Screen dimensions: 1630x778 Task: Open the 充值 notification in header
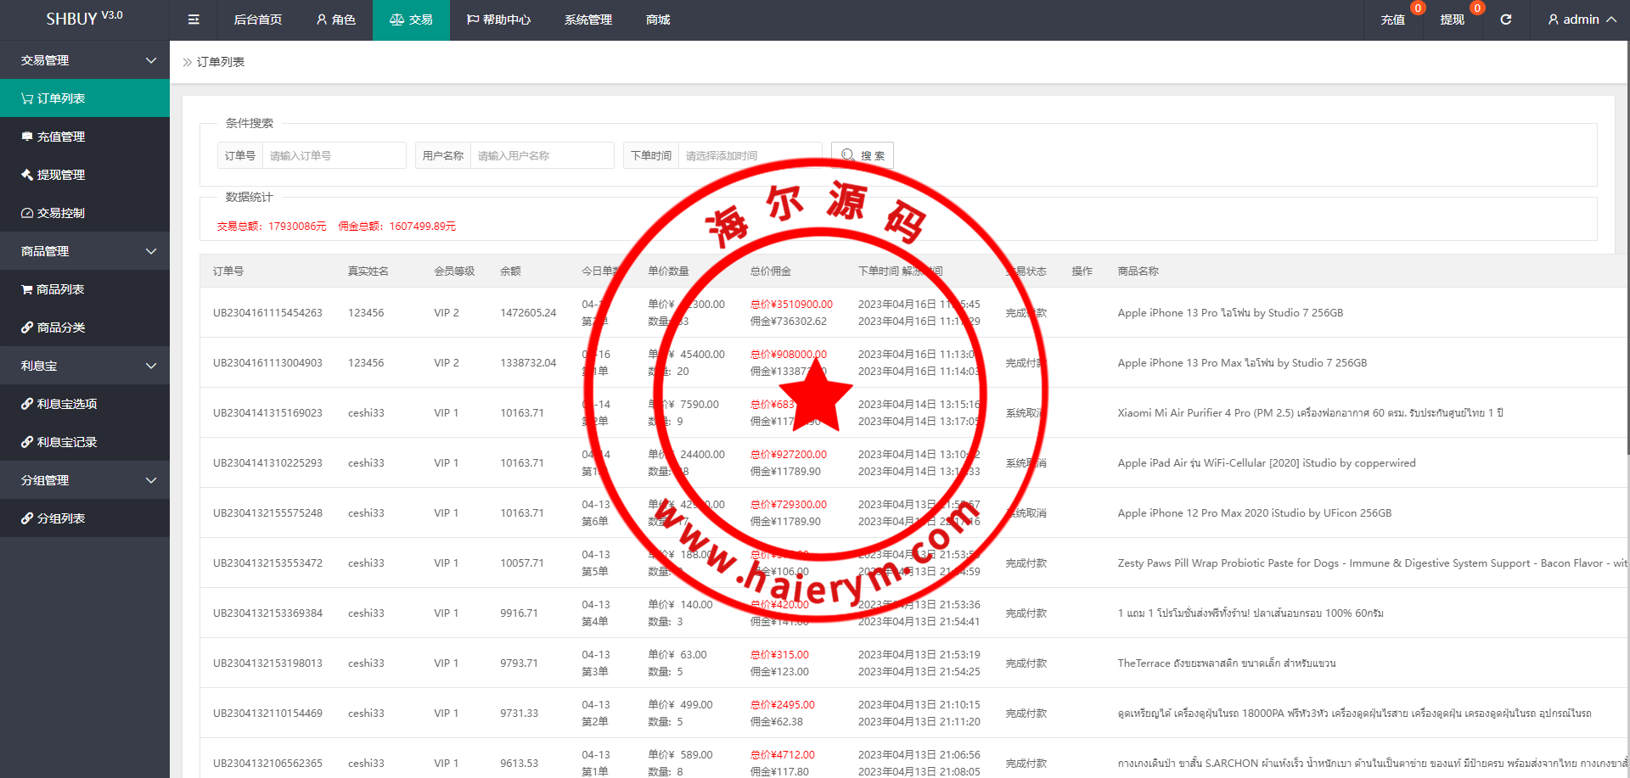point(1392,20)
